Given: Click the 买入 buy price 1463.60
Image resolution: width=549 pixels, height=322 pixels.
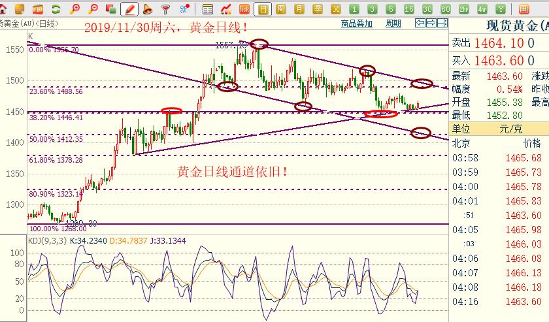Looking at the screenshot, I should coord(499,61).
